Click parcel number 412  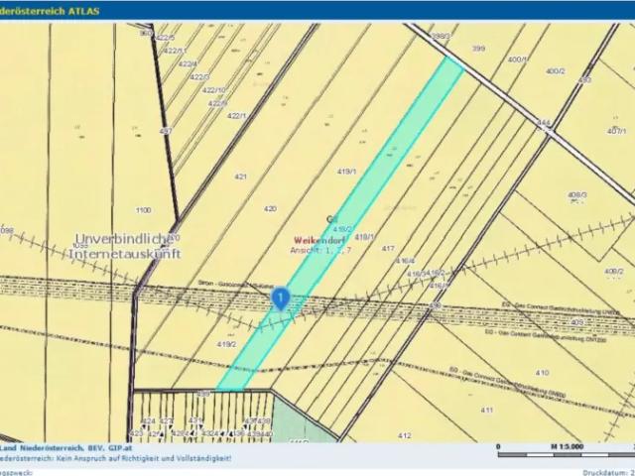tap(404, 435)
